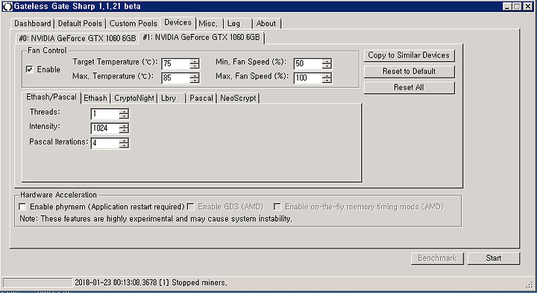
Task: Increase Pascal Iterations with up arrow
Action: [124, 141]
